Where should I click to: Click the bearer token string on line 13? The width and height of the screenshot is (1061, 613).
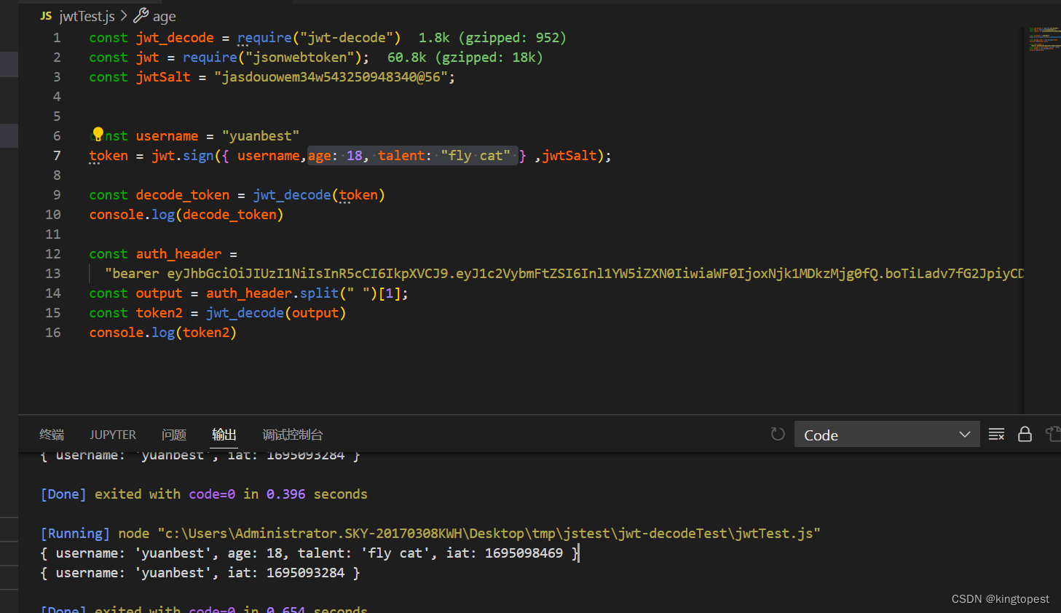564,273
